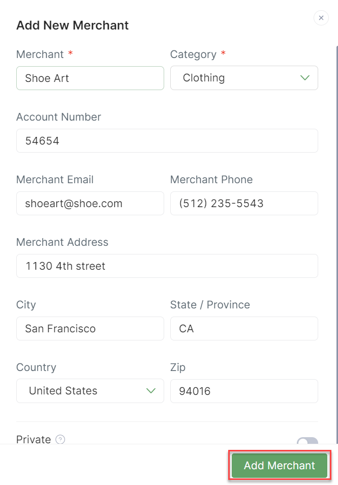This screenshot has height=485, width=338.
Task: Click the Merchant Address label
Action: pos(62,242)
